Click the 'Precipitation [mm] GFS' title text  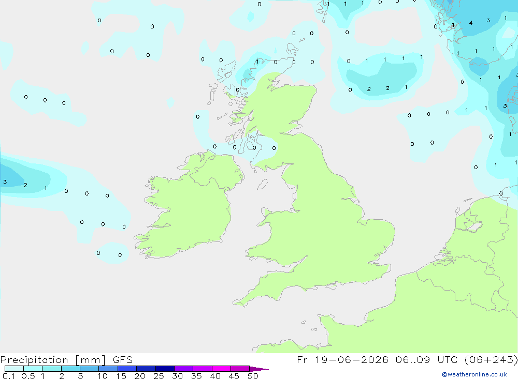66,360
